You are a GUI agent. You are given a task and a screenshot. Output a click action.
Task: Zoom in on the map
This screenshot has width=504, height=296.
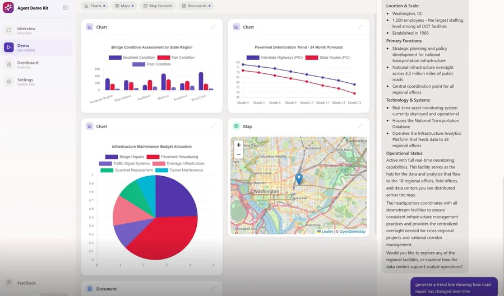click(238, 145)
